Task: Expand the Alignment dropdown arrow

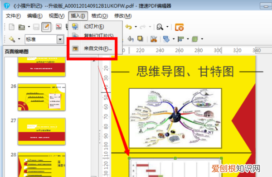Action: pos(188,39)
